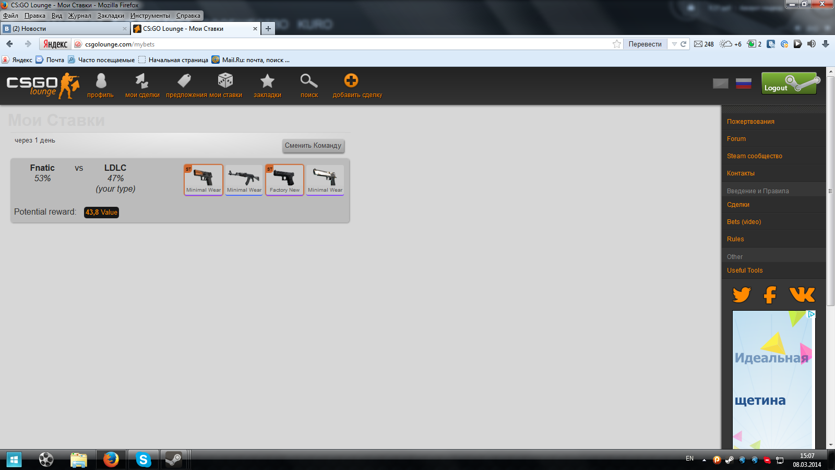Image resolution: width=835 pixels, height=470 pixels.
Task: Open the weather widget showing +6
Action: [x=731, y=44]
